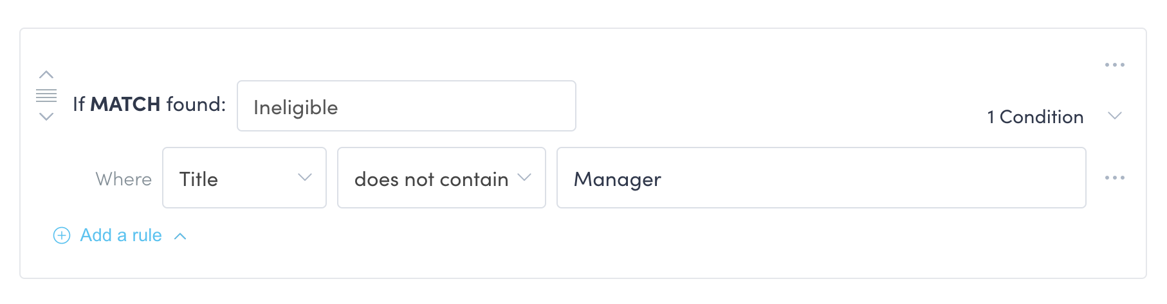Click the arrow in the 'does not contain' dropdown
Screen dimensions: 1167x304
pyautogui.click(x=524, y=178)
